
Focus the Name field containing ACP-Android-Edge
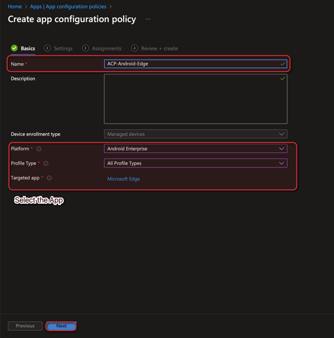[x=190, y=64]
